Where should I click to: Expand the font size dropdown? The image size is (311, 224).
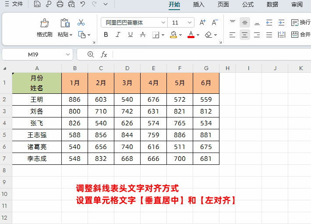(x=190, y=22)
